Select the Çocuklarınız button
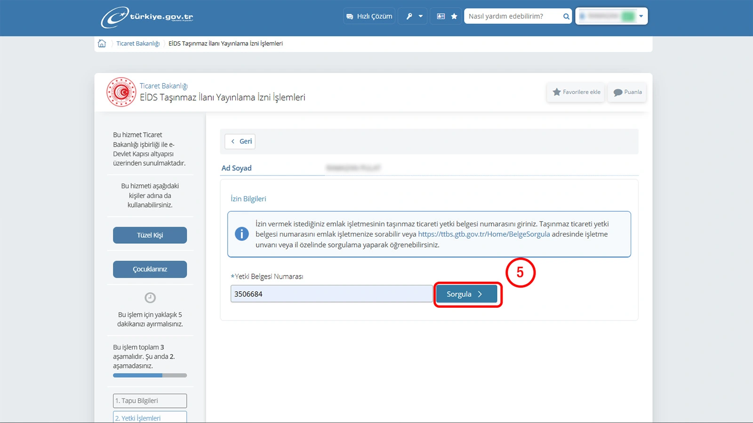 point(150,269)
